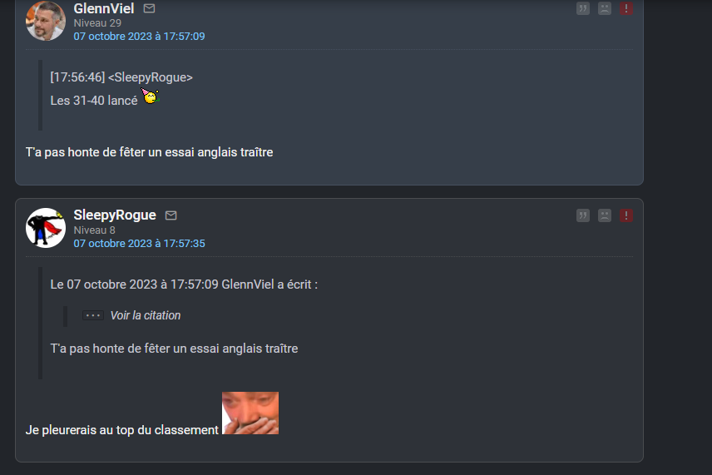Click the text 'Je pleurerais au top du classement'
This screenshot has height=475, width=712.
(121, 430)
